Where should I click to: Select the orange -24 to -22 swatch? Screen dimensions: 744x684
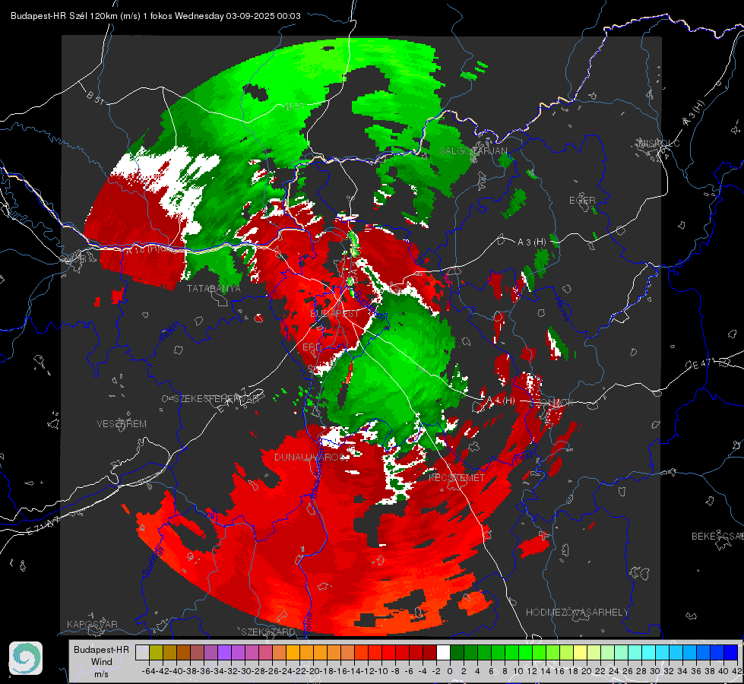[x=293, y=653]
